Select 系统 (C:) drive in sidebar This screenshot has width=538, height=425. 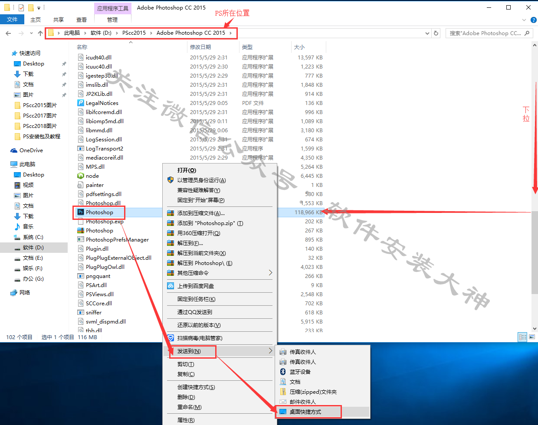tap(33, 237)
